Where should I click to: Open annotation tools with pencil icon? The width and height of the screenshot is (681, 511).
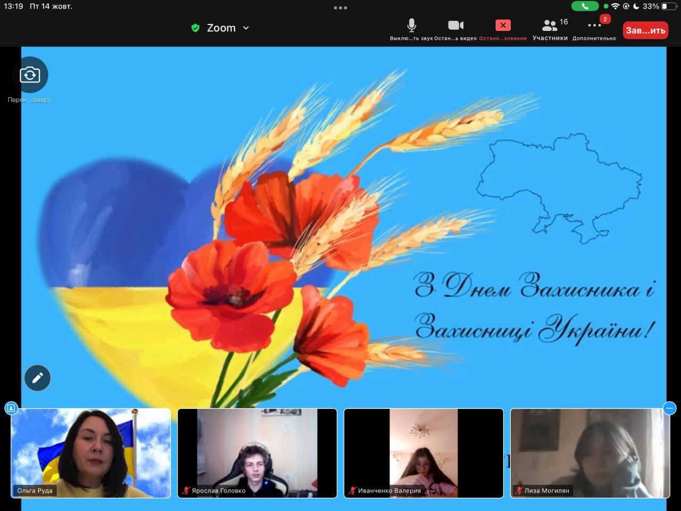click(37, 378)
